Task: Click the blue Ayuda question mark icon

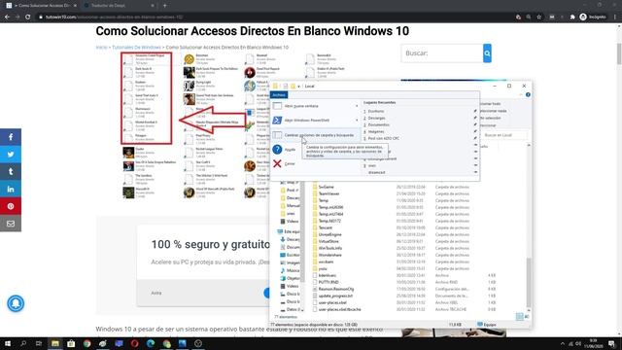Action: (x=277, y=149)
